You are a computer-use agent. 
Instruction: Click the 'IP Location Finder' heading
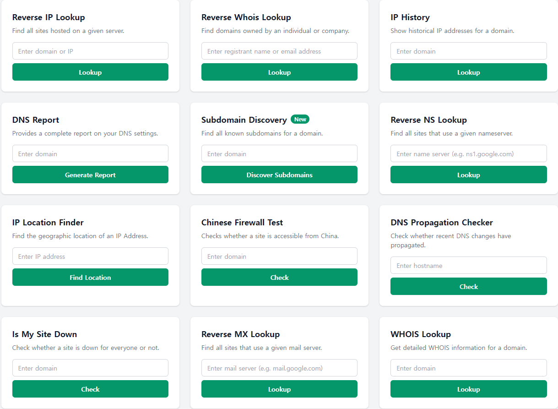[x=48, y=223]
